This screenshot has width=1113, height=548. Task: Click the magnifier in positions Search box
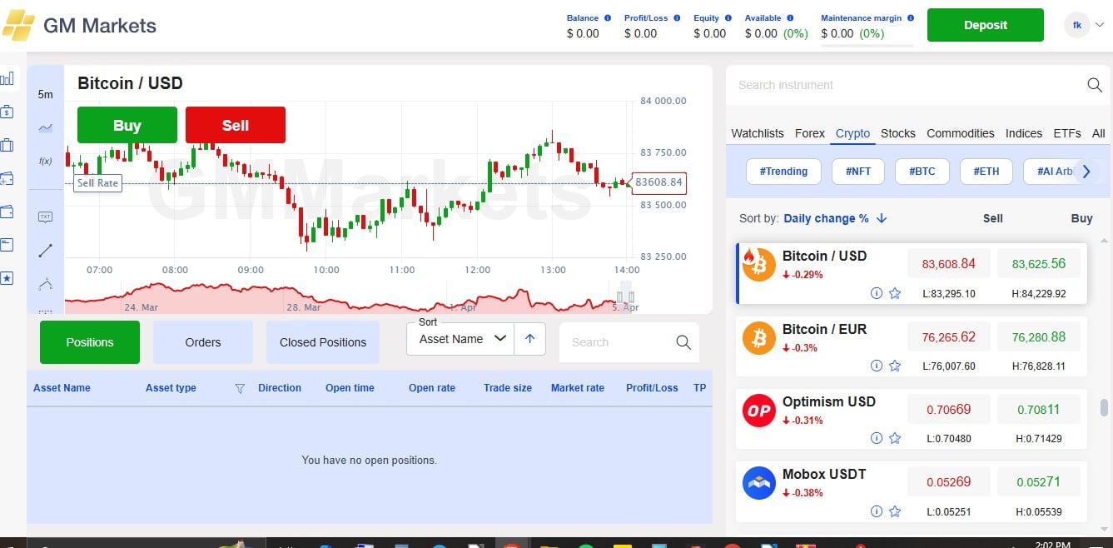(x=683, y=342)
